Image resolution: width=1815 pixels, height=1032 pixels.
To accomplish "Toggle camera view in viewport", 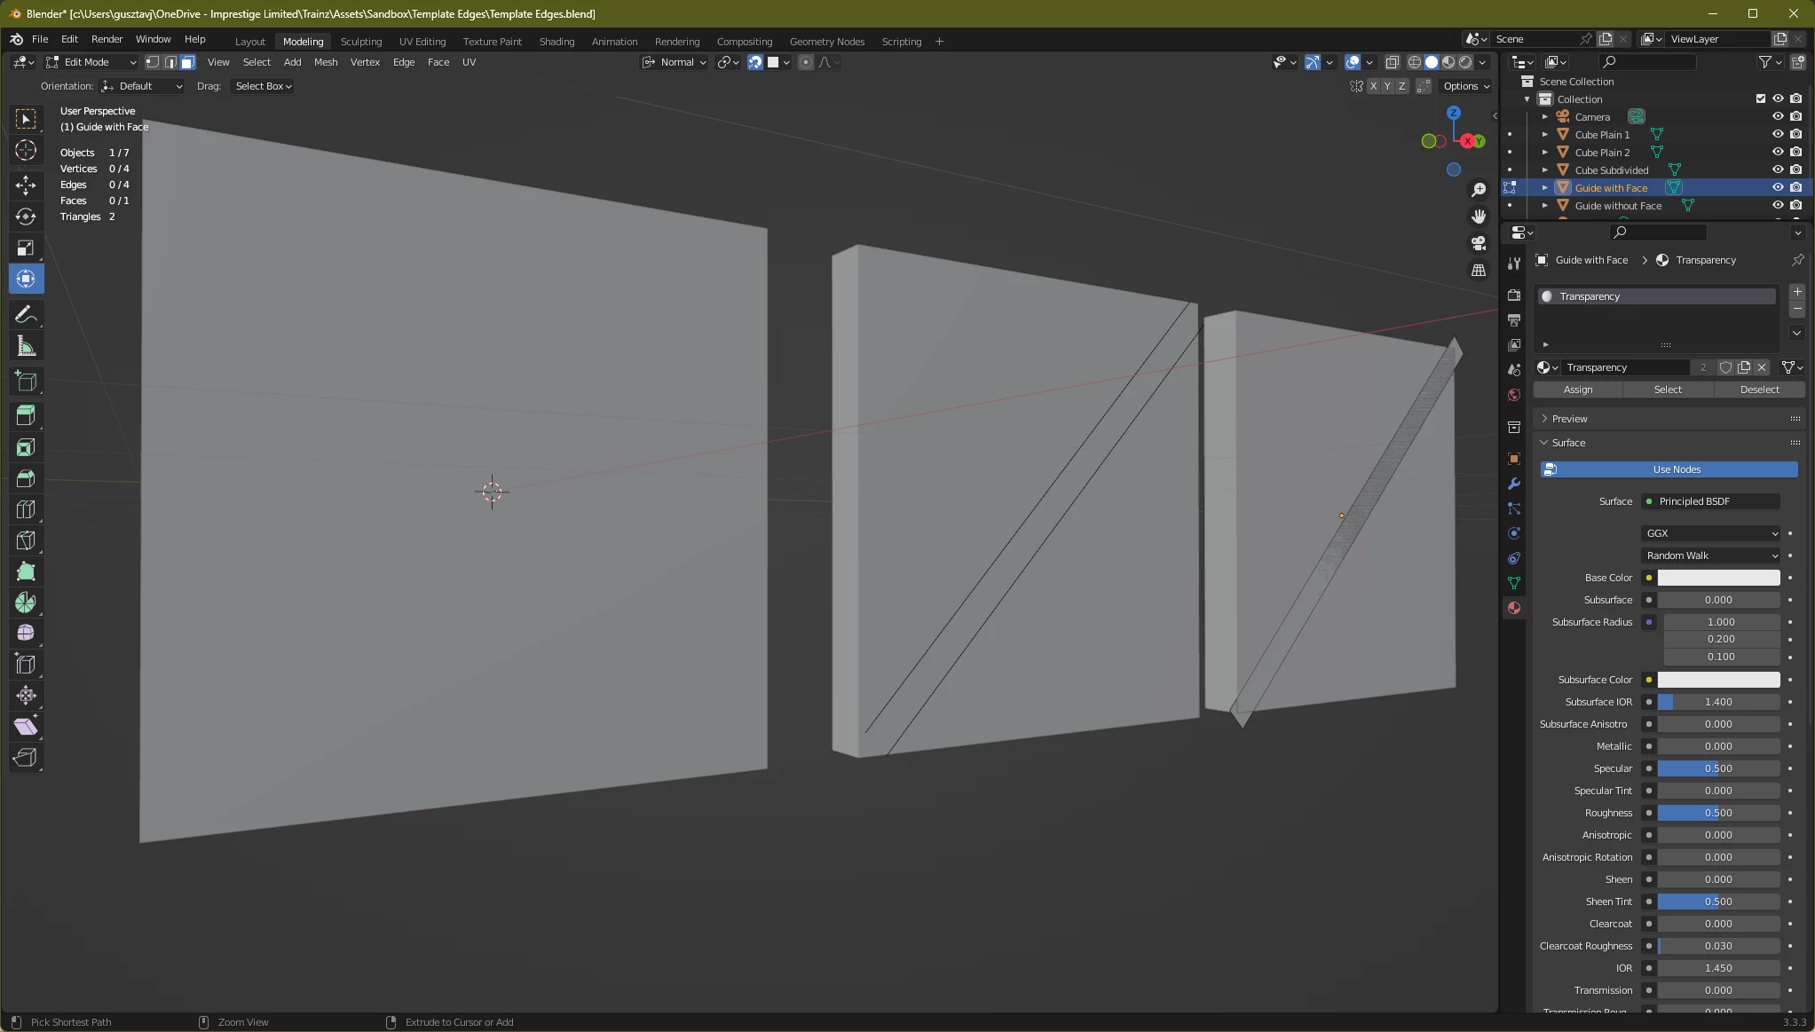I will tap(1479, 243).
